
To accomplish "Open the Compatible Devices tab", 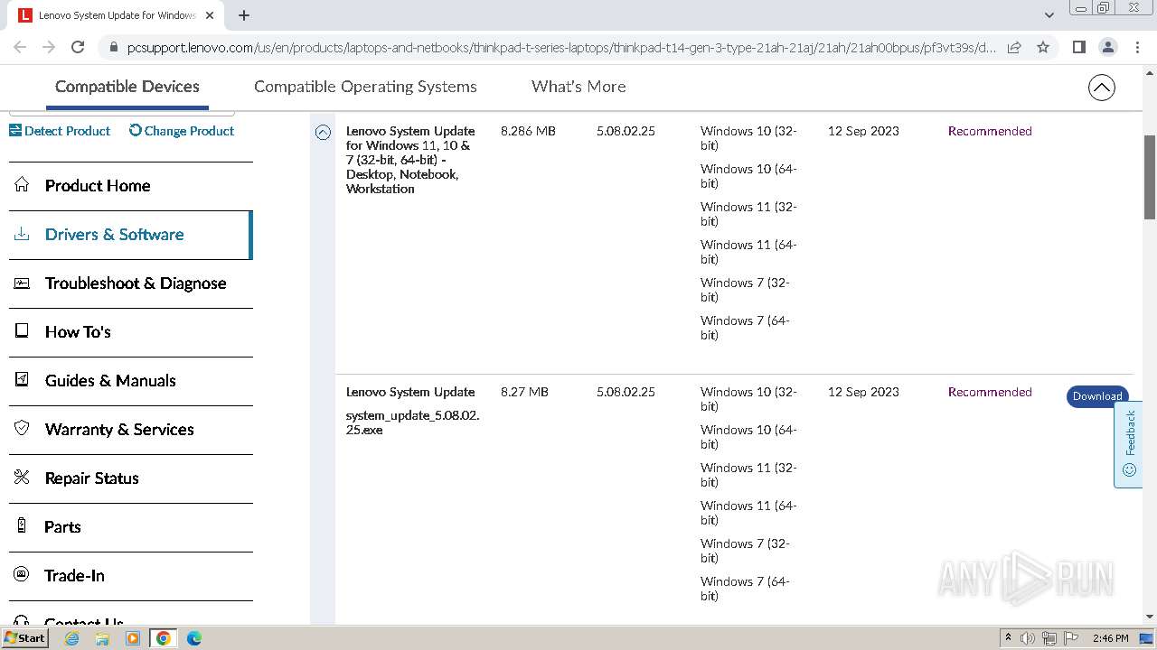I will pos(127,87).
